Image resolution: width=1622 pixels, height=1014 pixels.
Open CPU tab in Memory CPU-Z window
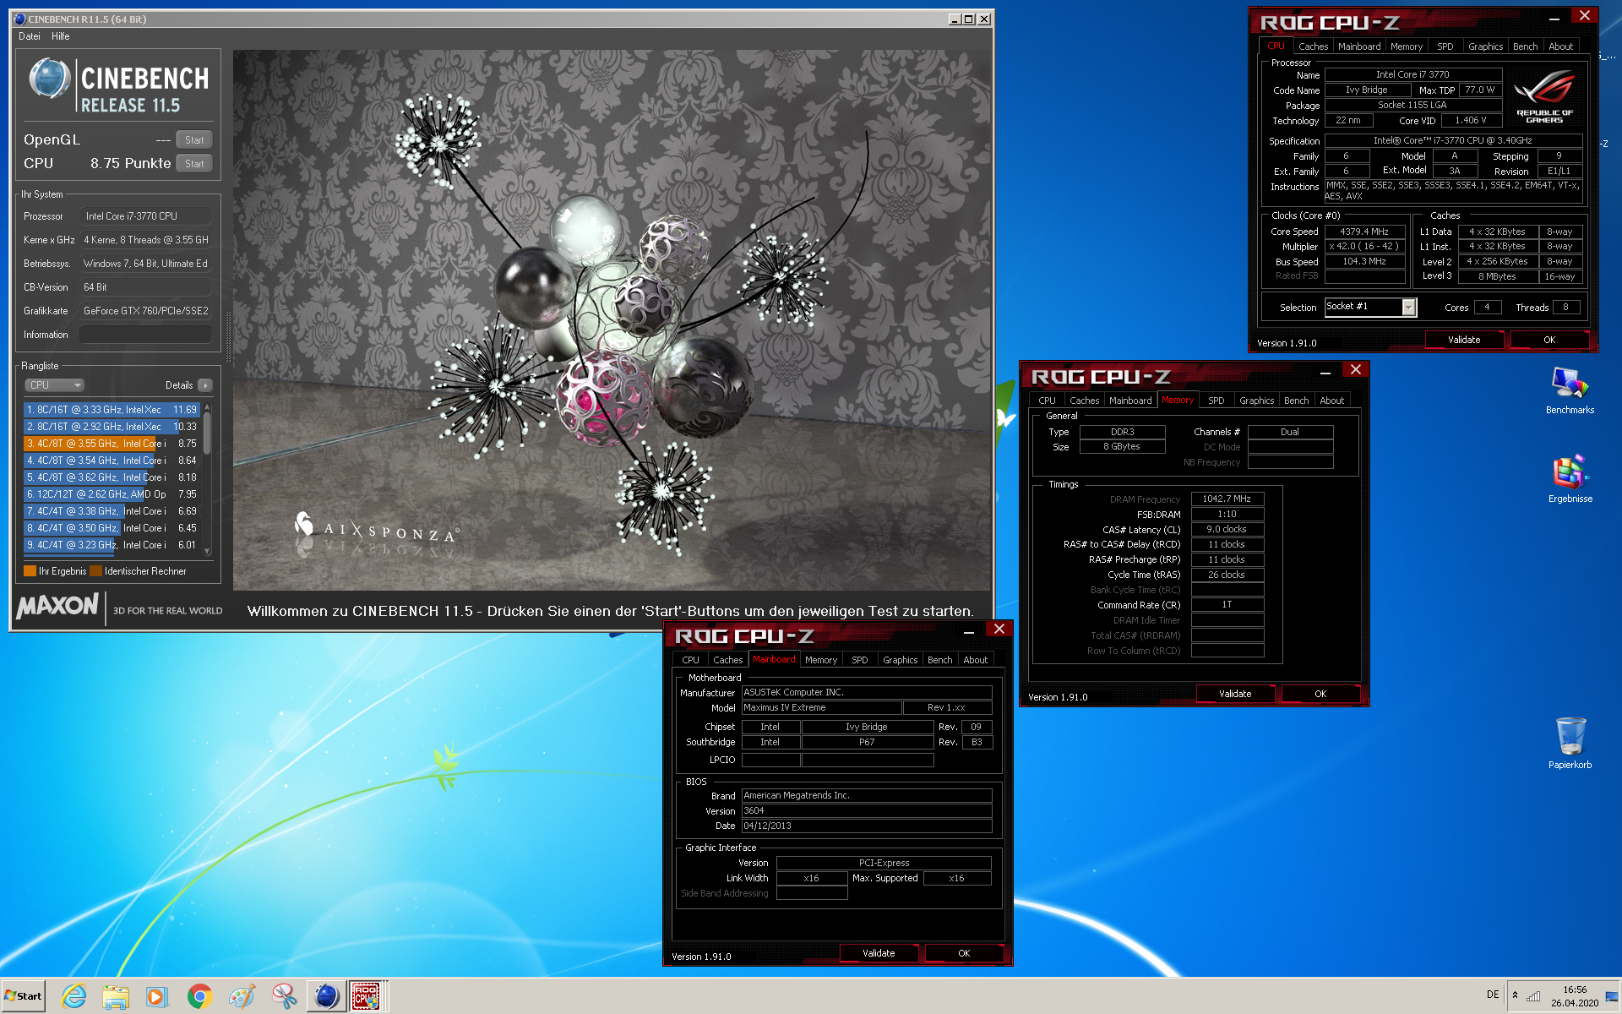[x=1047, y=401]
